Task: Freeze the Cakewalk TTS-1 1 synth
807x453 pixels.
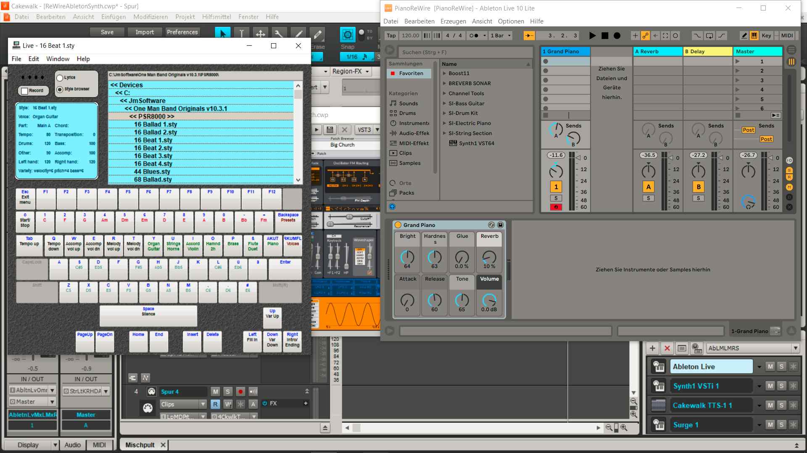Action: point(793,405)
